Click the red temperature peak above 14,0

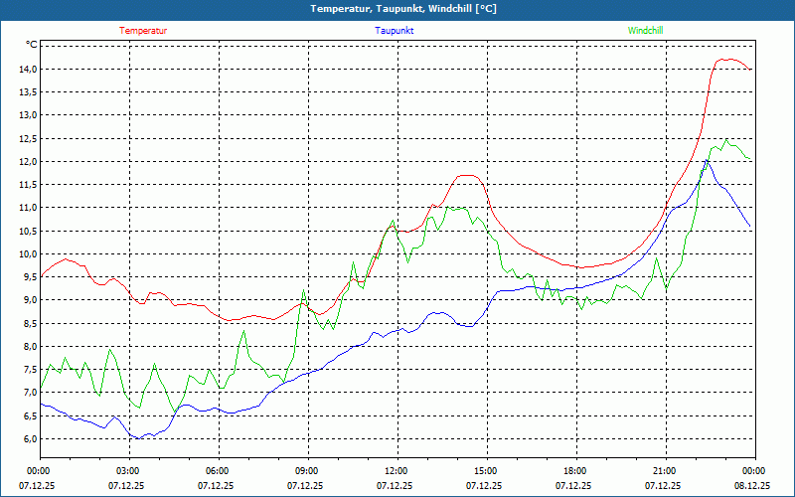pos(727,60)
